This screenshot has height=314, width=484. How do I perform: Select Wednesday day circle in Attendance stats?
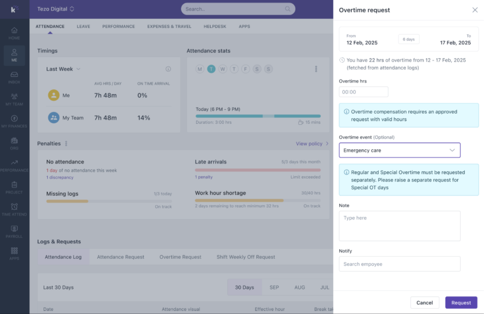pos(222,69)
